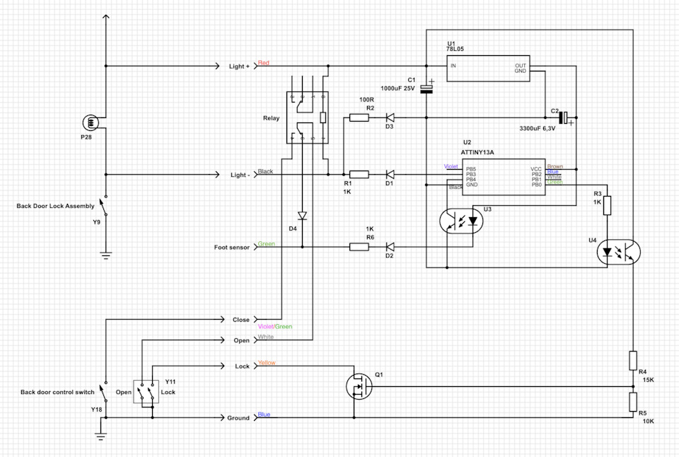The image size is (679, 457).
Task: Click the U2 ATTINY13A chip body
Action: coord(504,177)
